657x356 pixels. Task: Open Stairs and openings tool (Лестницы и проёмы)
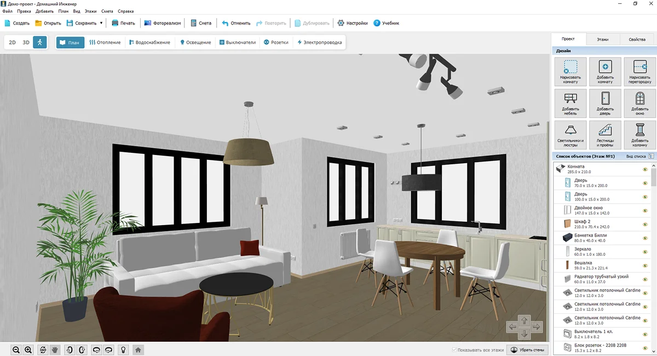[605, 135]
